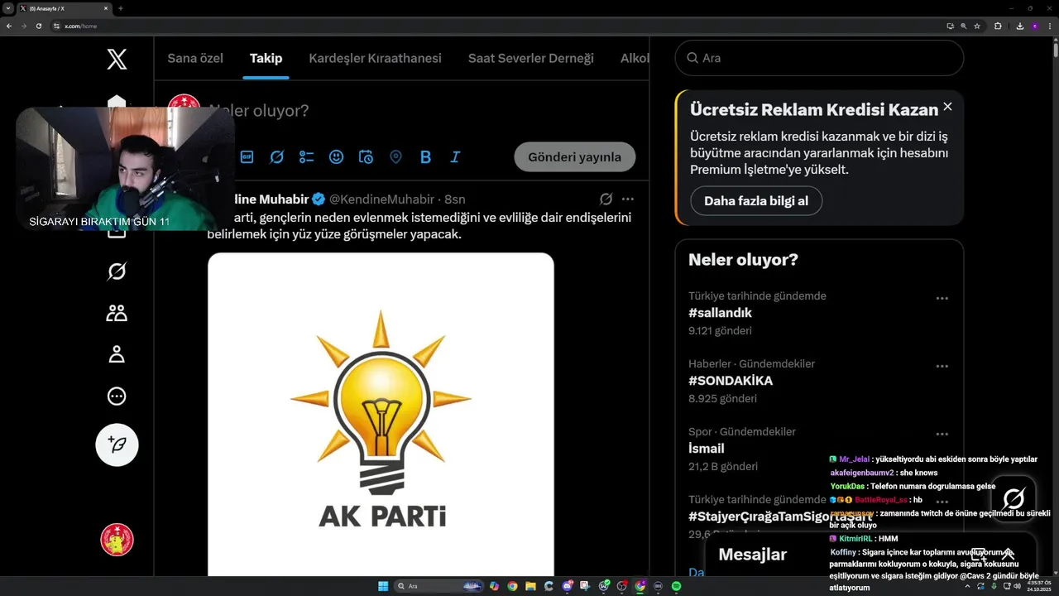This screenshot has height=596, width=1059.
Task: Open the Mesajlar messages drawer
Action: pos(870,555)
